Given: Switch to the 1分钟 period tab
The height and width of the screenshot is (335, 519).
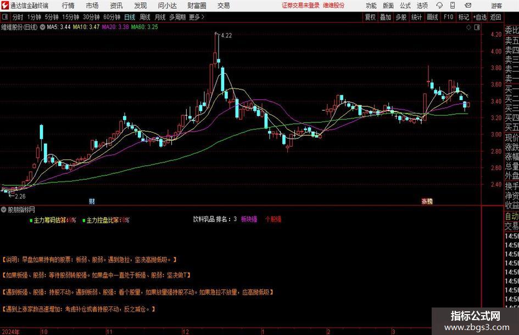Looking at the screenshot, I should point(34,17).
